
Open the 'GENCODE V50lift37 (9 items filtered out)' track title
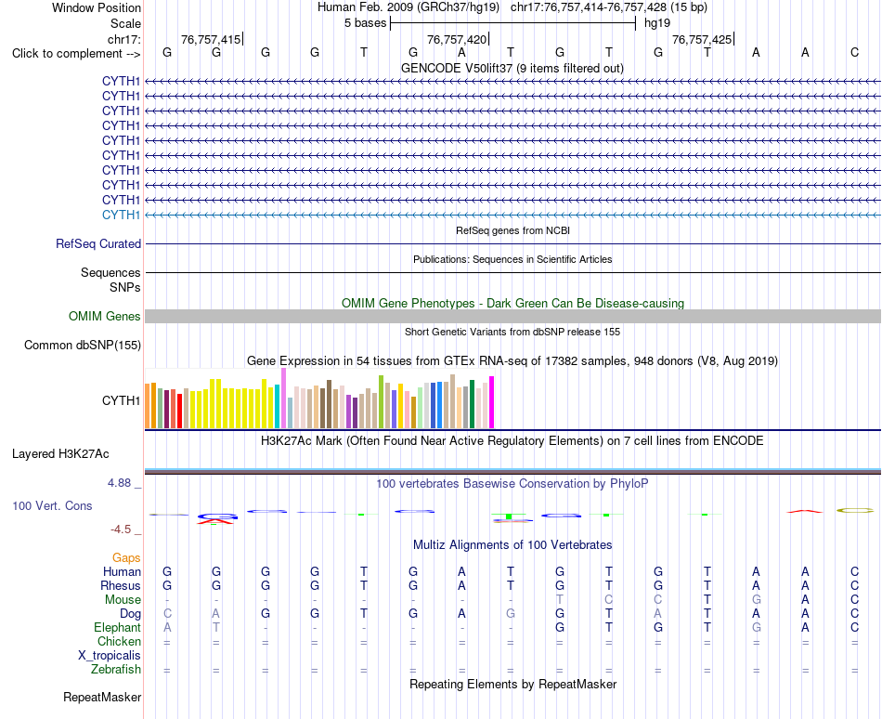(512, 68)
